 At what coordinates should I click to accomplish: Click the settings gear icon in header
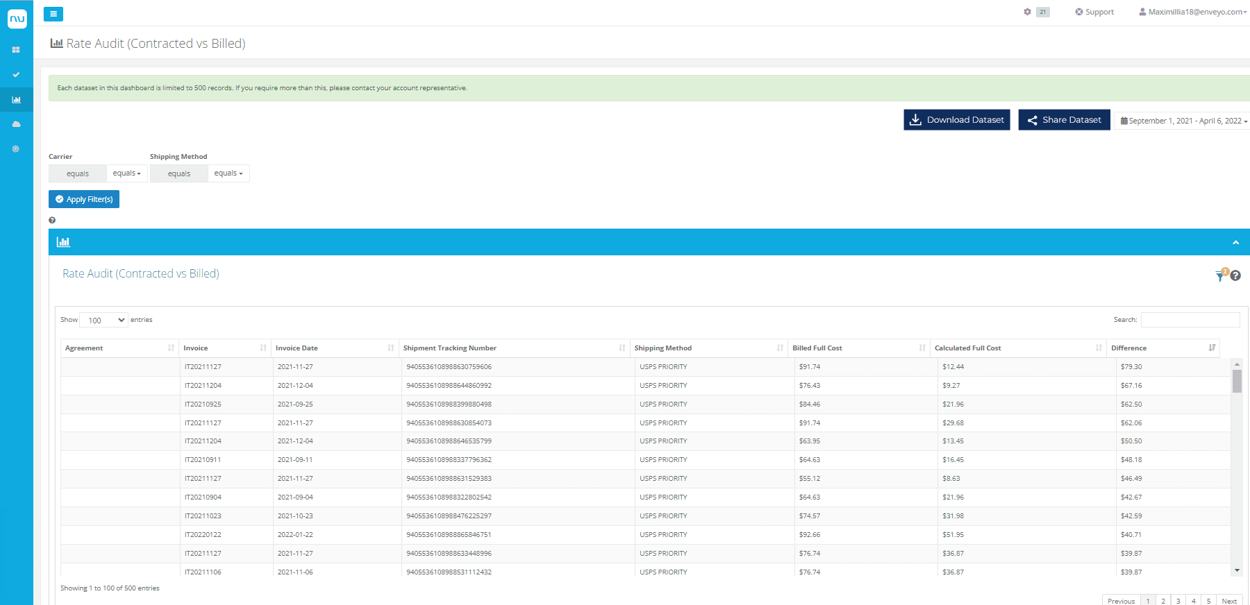(1027, 12)
